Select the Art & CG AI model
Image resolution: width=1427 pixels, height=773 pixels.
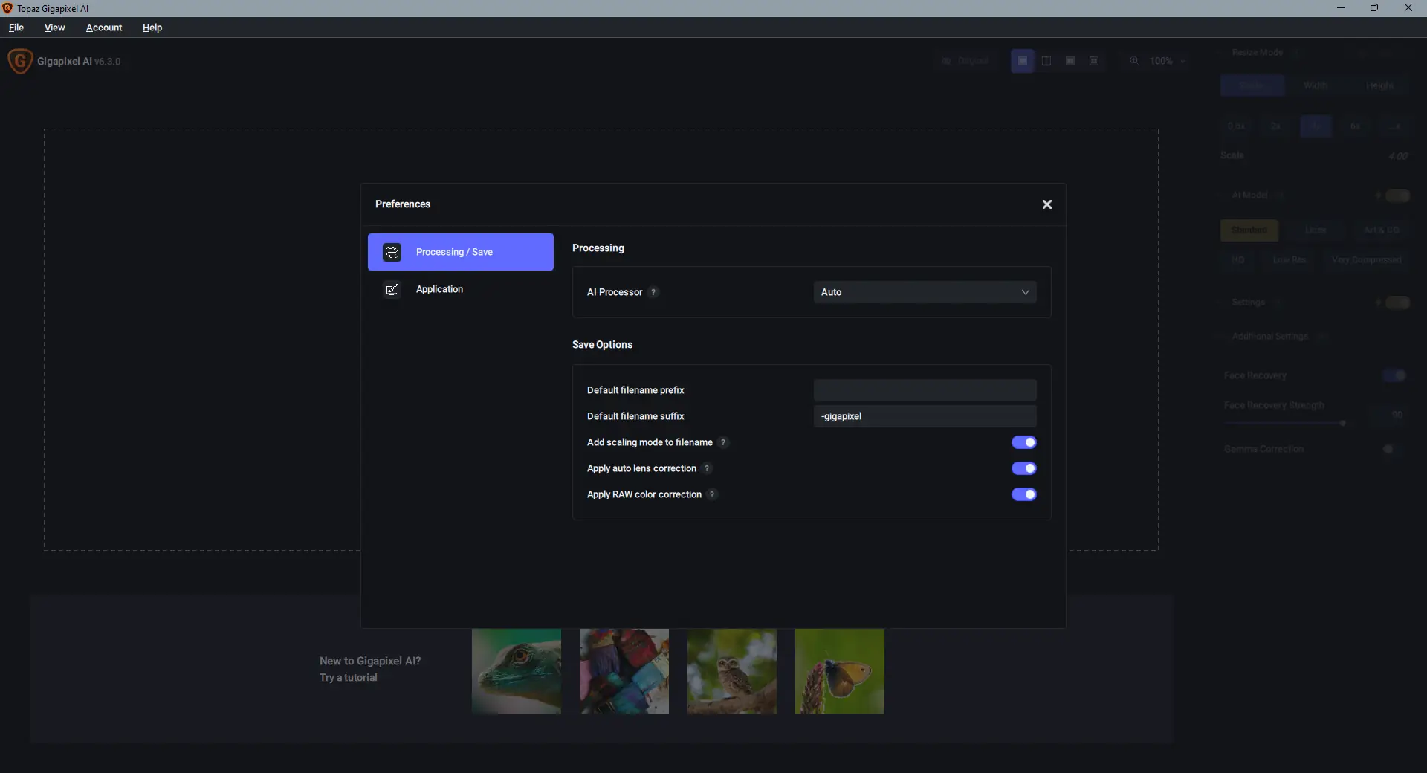pyautogui.click(x=1382, y=230)
